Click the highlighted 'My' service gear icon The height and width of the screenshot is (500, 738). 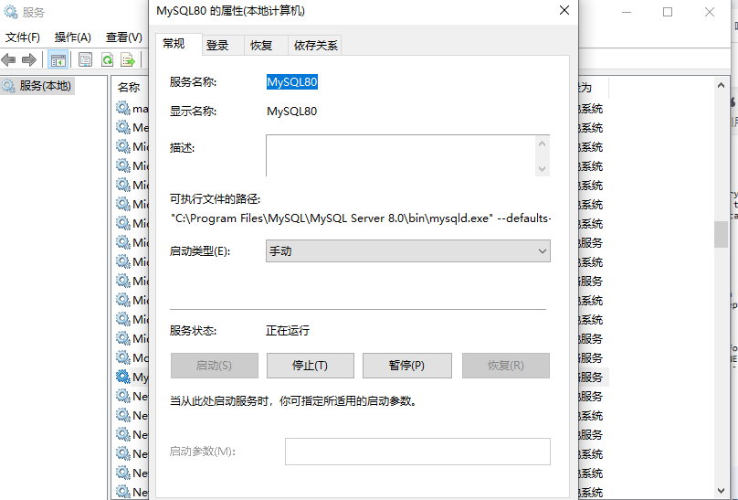(x=123, y=377)
